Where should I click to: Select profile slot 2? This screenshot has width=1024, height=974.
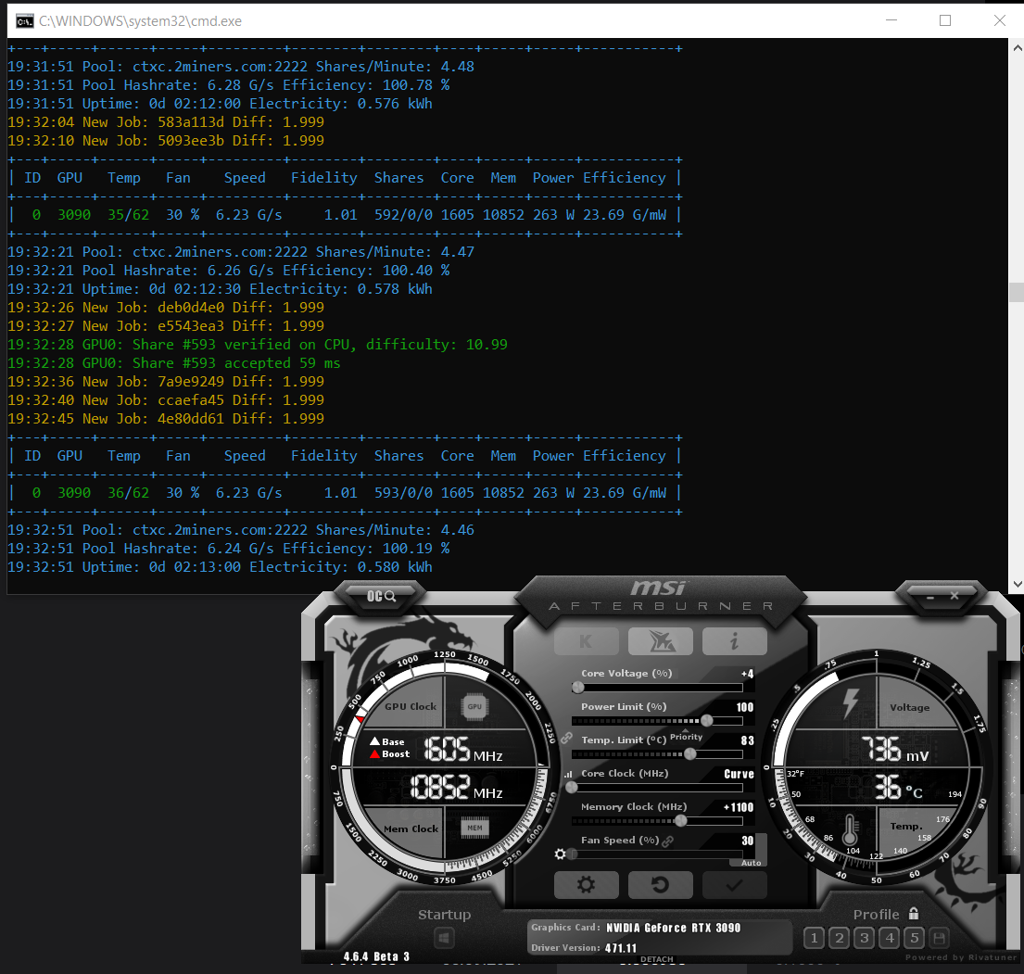[x=840, y=939]
